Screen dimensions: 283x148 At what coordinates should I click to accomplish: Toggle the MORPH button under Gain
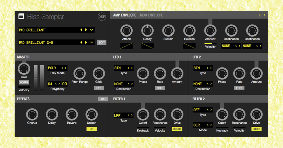24,82
